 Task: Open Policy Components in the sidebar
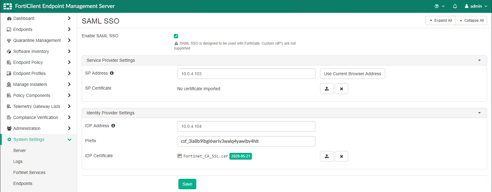point(32,95)
